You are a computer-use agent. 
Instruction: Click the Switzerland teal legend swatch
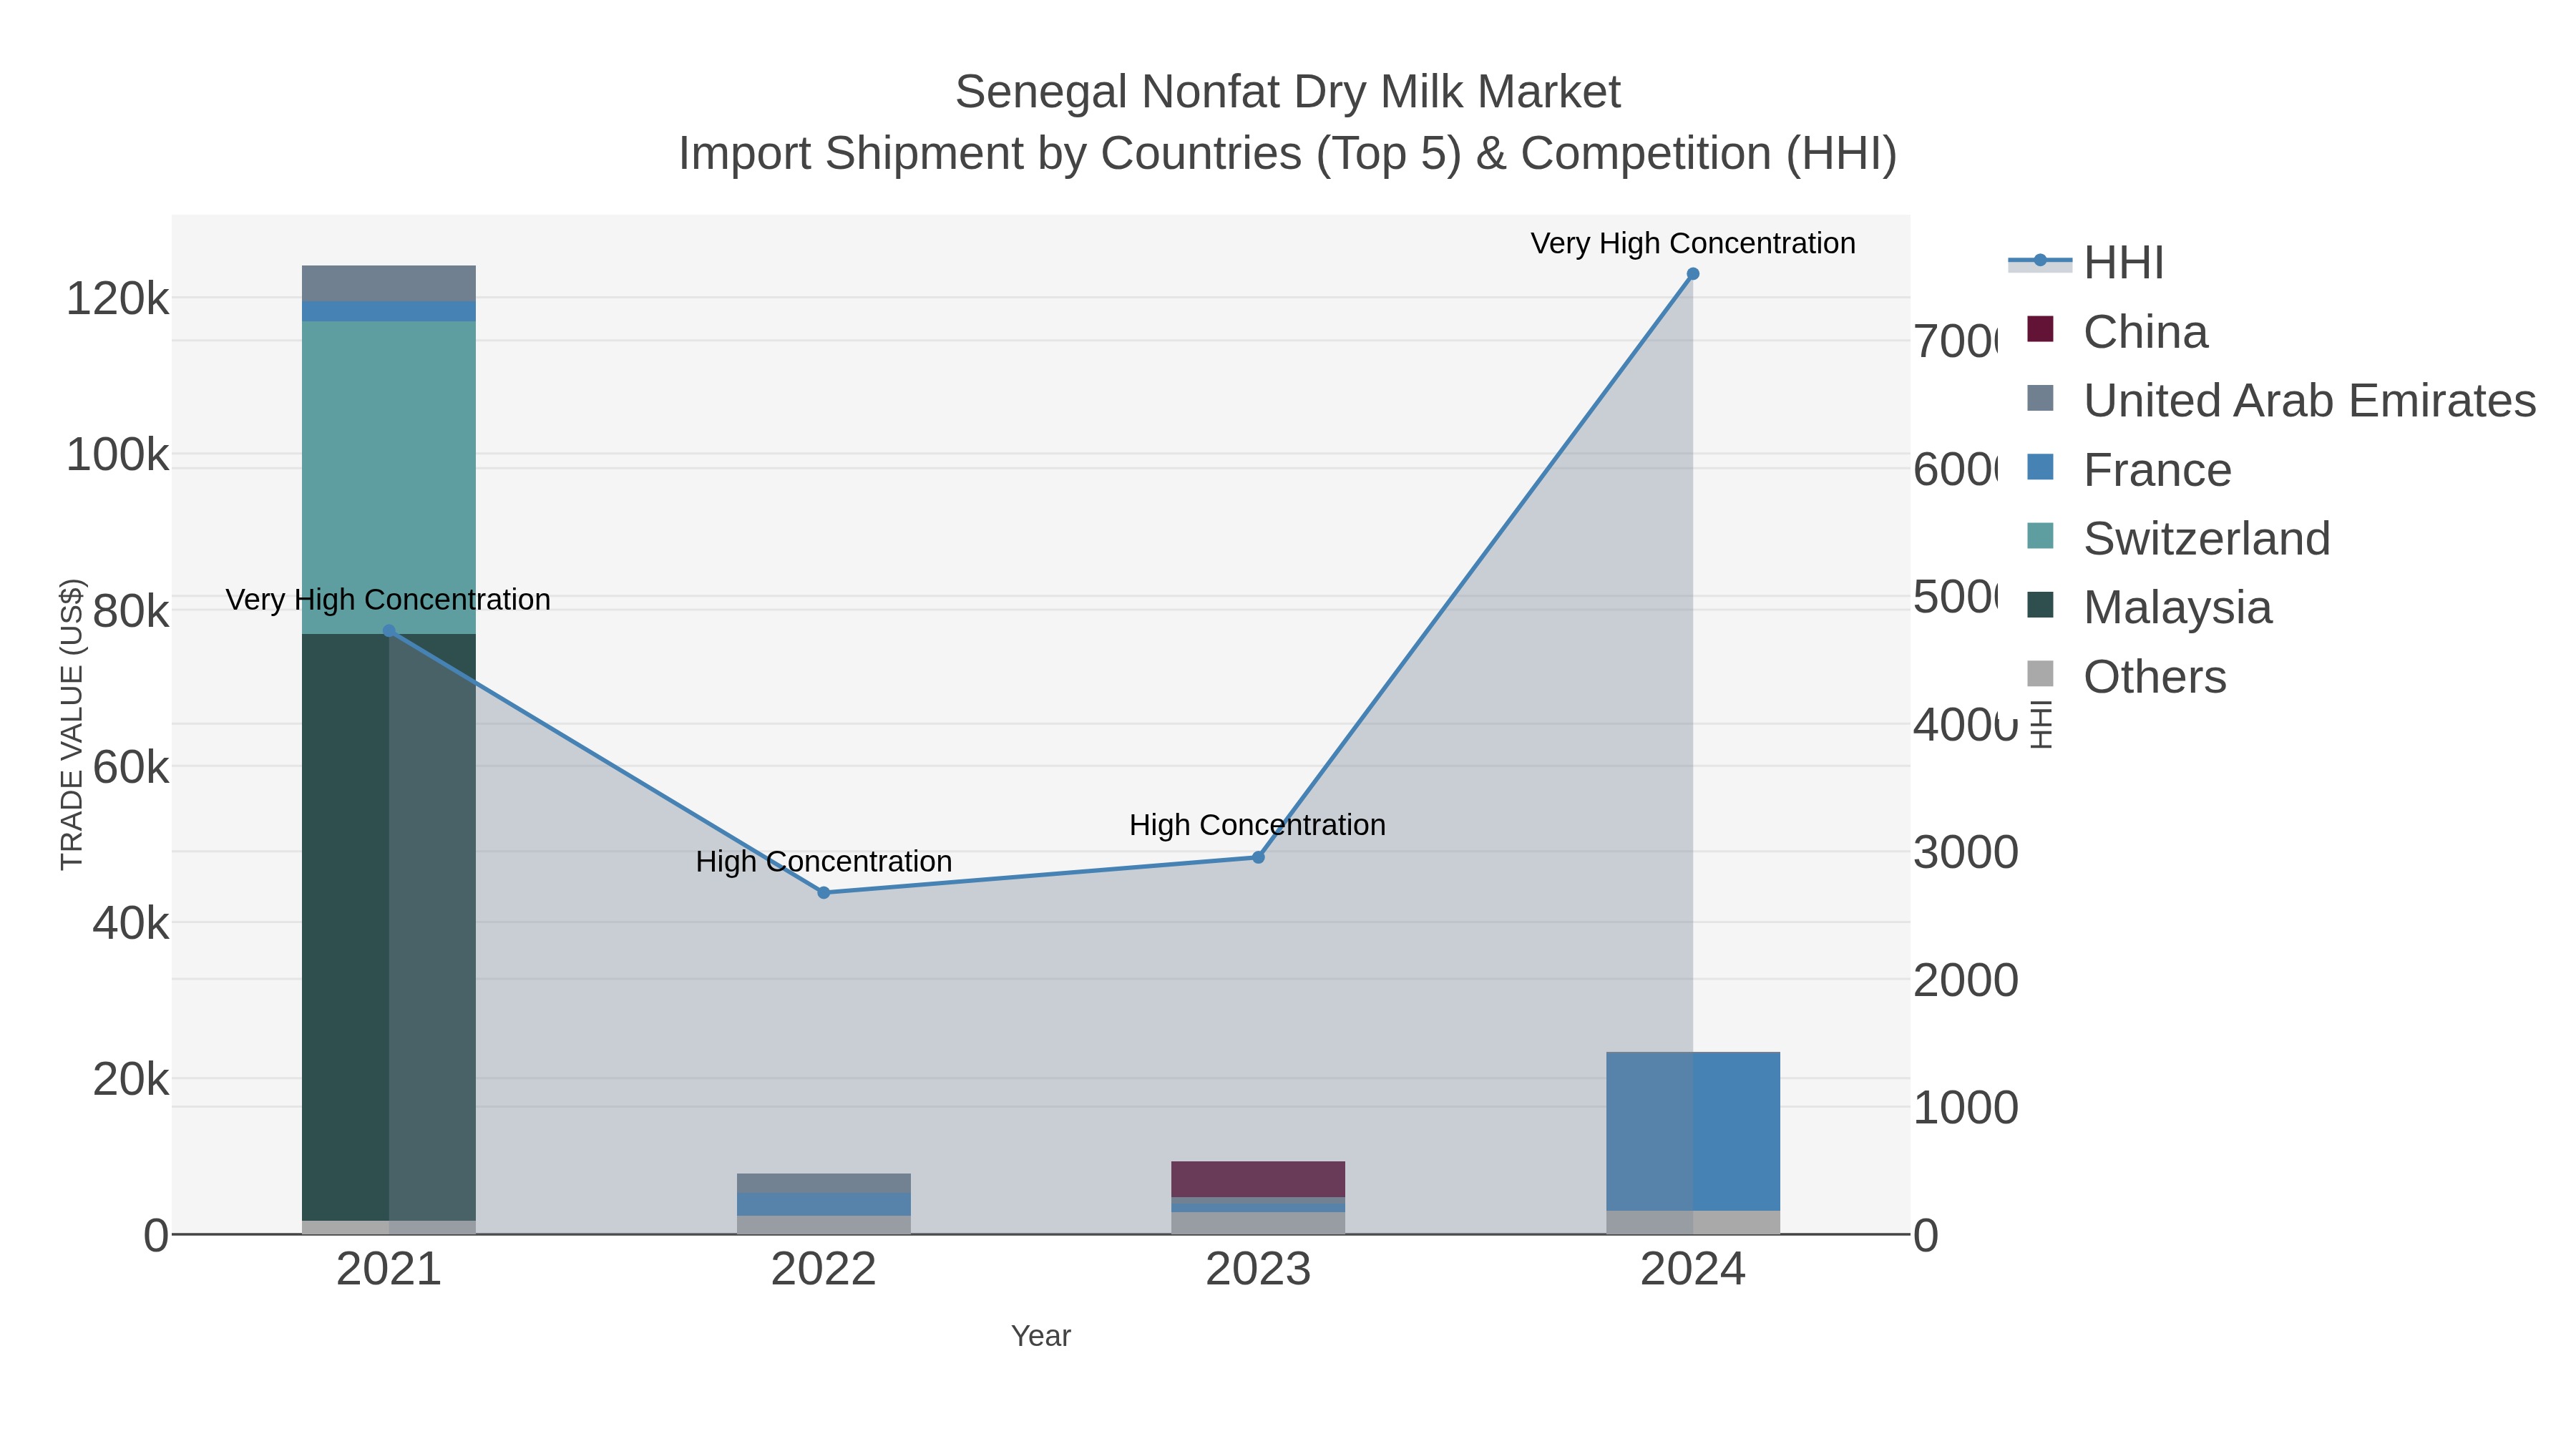pyautogui.click(x=2040, y=536)
